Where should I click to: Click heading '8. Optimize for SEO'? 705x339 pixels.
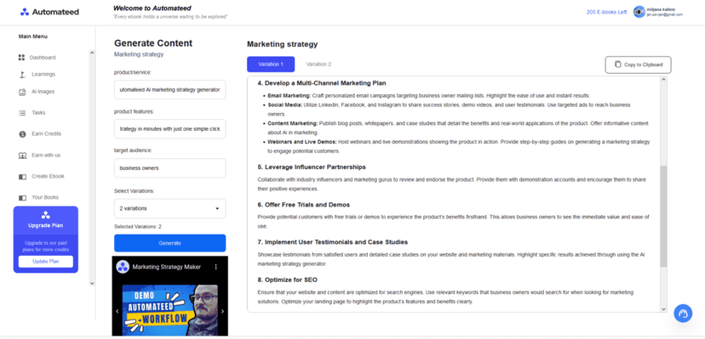(x=287, y=280)
